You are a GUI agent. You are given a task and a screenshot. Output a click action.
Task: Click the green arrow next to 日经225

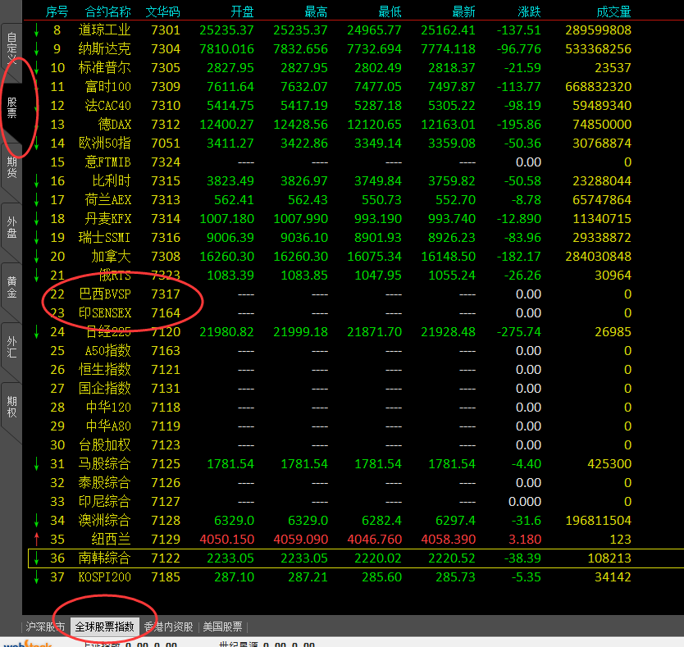[36, 332]
